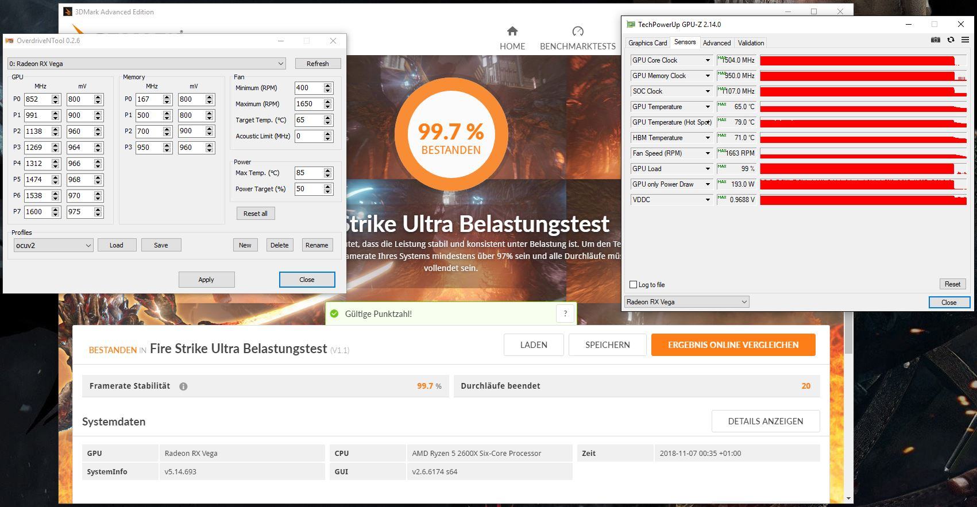The image size is (977, 507).
Task: Click Acoustic Limit stepper arrows
Action: click(x=328, y=136)
